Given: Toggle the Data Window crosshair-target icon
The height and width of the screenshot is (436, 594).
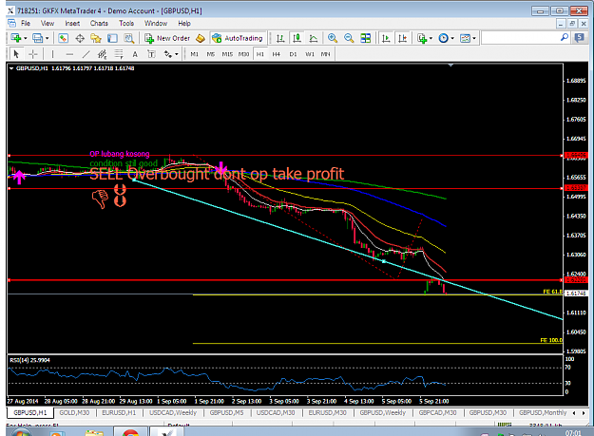Looking at the screenshot, I should pos(80,38).
